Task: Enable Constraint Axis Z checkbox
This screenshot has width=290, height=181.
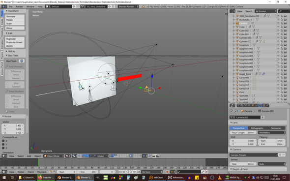Action: (x=3, y=148)
